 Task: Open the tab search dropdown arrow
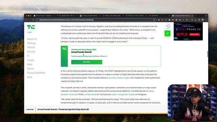[206, 16]
